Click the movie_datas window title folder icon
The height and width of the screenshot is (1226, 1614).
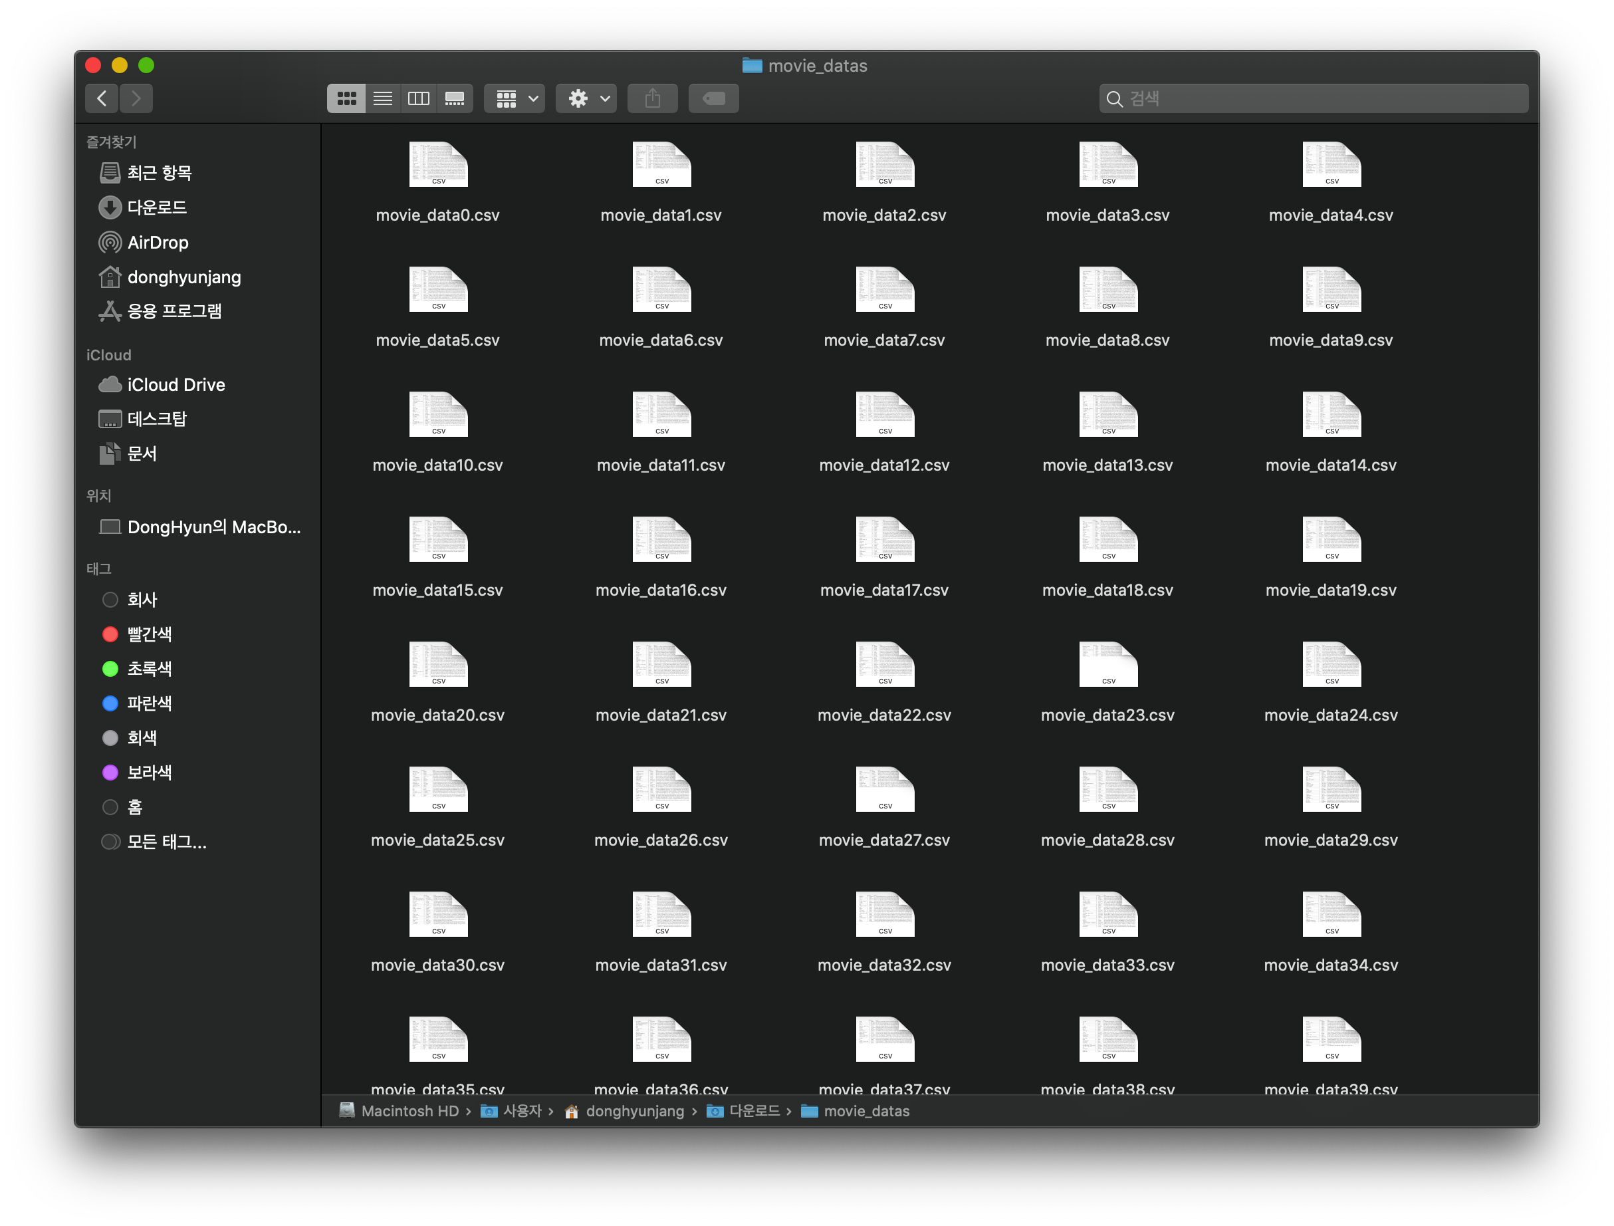tap(752, 66)
